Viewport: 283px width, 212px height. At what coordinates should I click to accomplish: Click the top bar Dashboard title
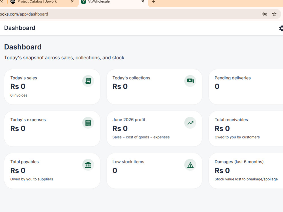pyautogui.click(x=20, y=28)
